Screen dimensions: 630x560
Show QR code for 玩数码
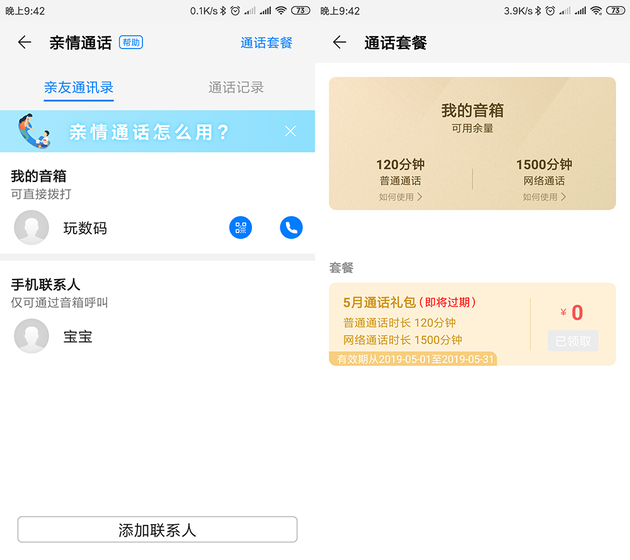click(x=241, y=228)
